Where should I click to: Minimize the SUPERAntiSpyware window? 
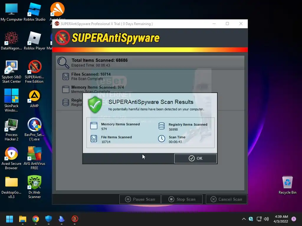(214, 24)
